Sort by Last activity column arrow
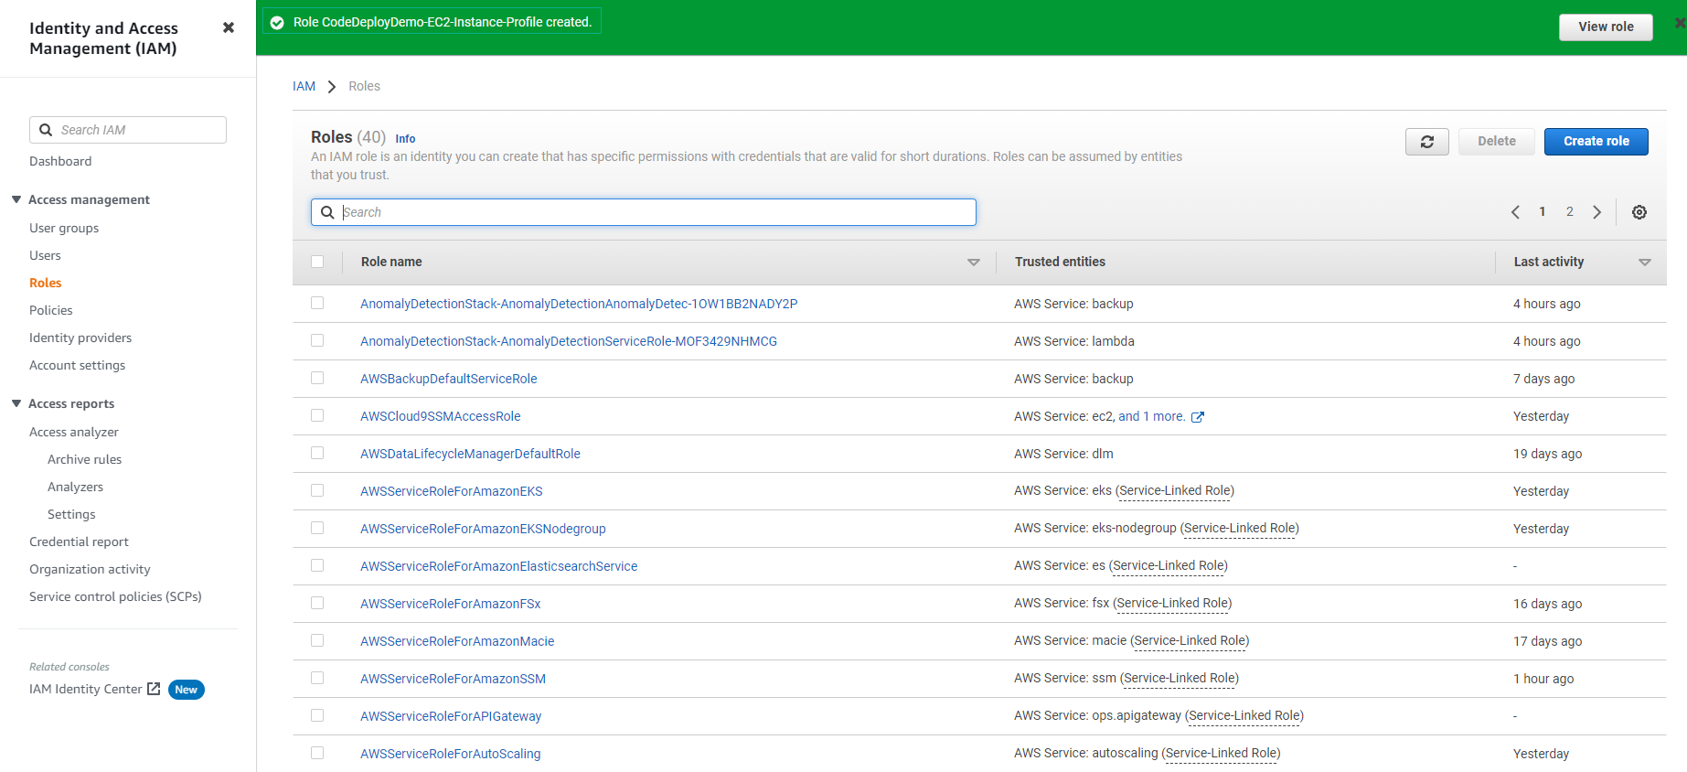Screen dimensions: 1687x772 point(1645,263)
